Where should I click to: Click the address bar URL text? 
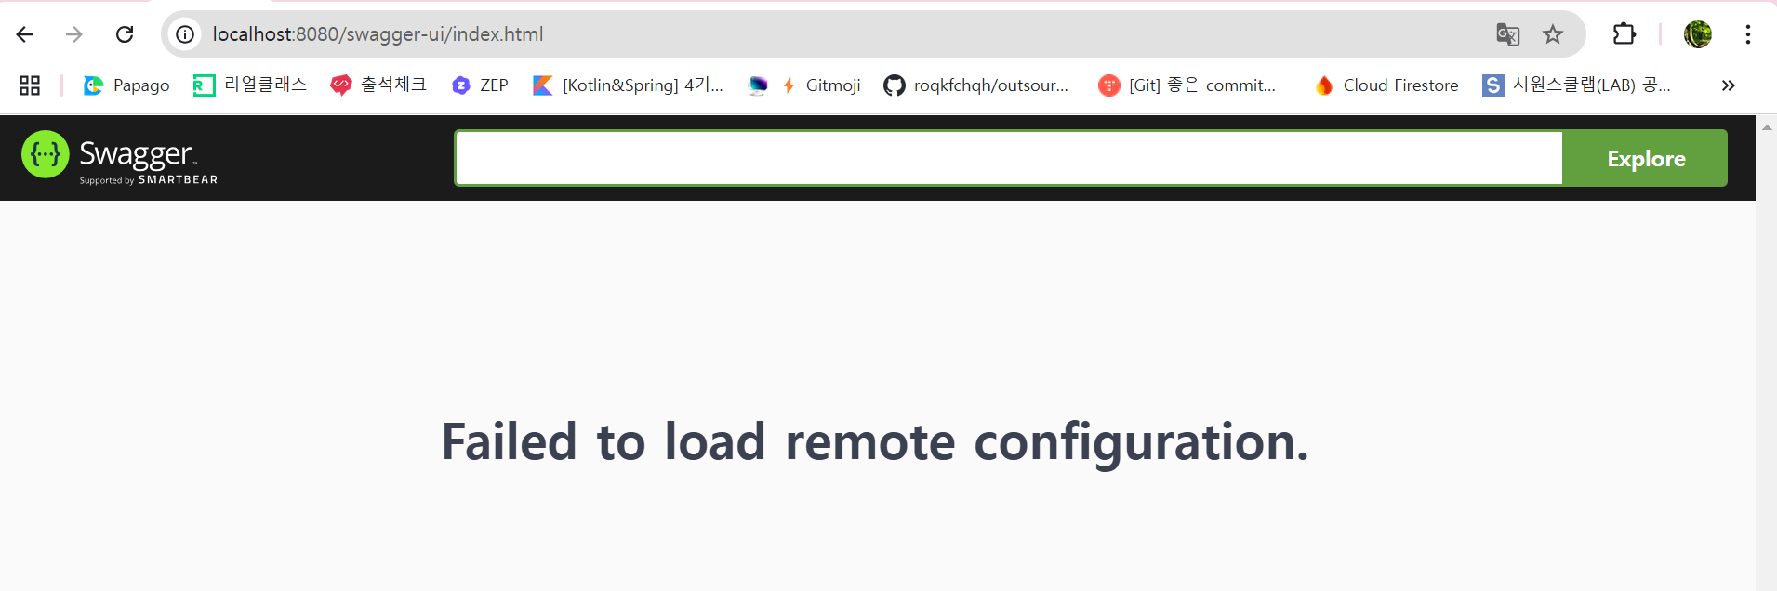pos(378,34)
